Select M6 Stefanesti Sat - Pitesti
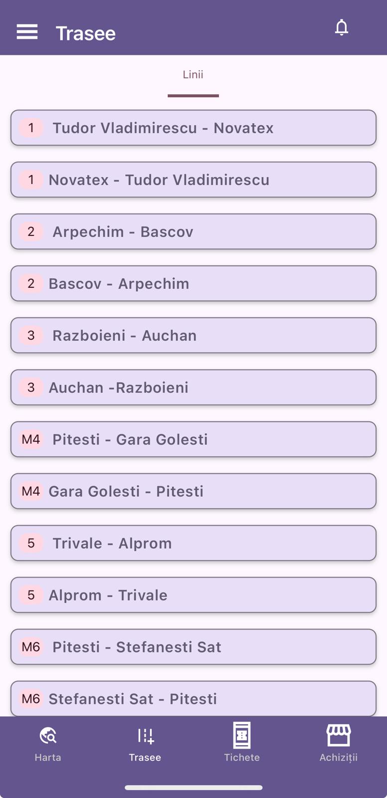Screen dimensions: 387x798 coord(193,698)
